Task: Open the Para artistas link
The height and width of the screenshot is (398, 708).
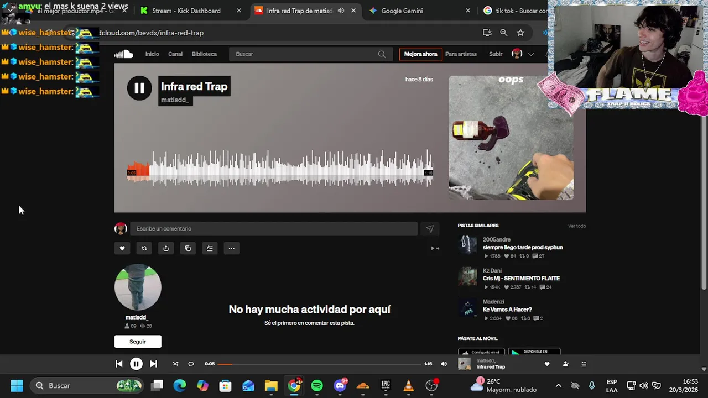Action: click(x=461, y=54)
